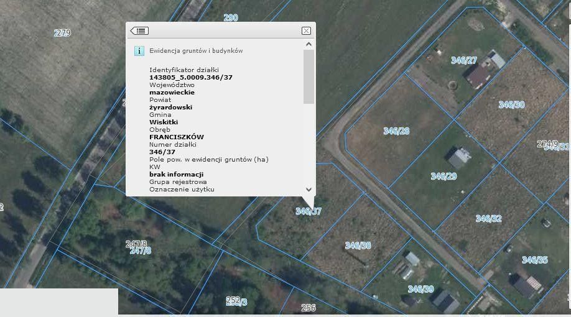Click parcel label 346/39 on the map
This screenshot has height=317, width=571.
click(x=420, y=289)
